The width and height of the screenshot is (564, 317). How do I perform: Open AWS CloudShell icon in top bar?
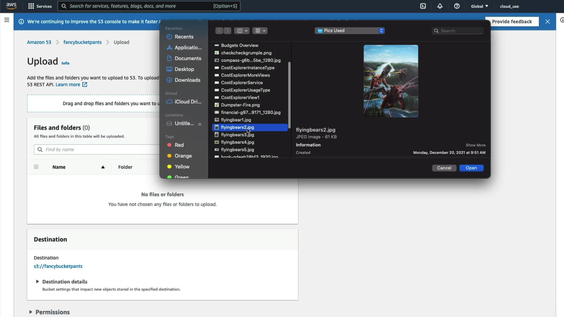423,6
